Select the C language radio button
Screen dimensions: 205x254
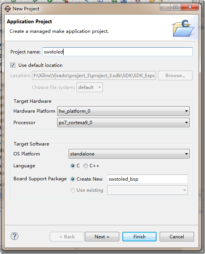73,166
